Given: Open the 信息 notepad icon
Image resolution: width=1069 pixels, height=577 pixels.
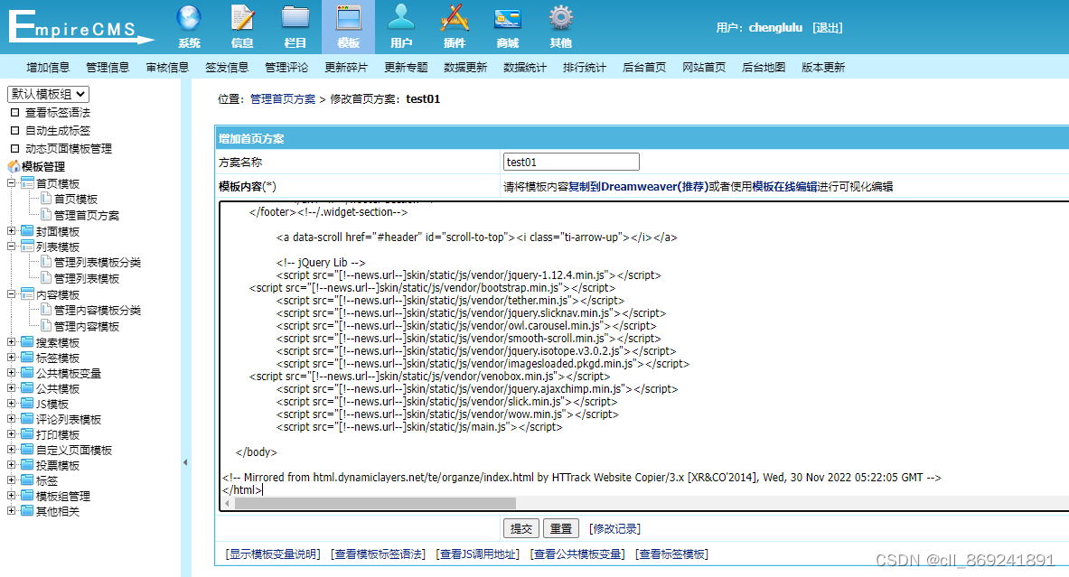Looking at the screenshot, I should point(242,18).
